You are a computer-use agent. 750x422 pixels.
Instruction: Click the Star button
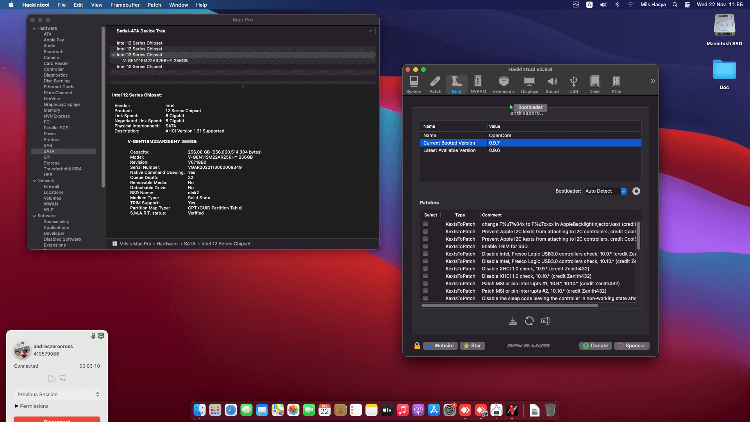(x=472, y=346)
